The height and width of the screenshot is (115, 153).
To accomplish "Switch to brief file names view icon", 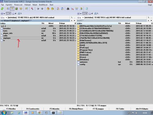I will point(8,9).
